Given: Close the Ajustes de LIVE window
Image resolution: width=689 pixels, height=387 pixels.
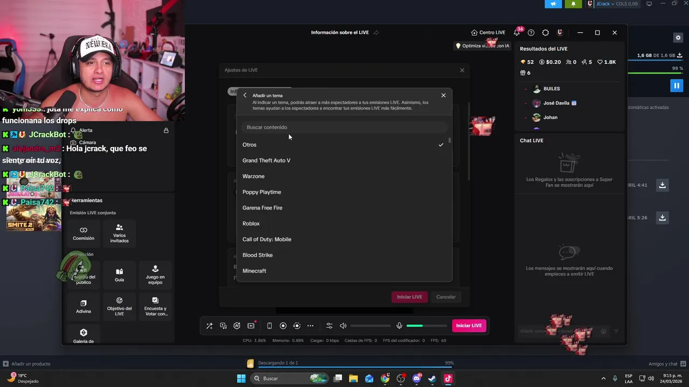Looking at the screenshot, I should coord(462,70).
